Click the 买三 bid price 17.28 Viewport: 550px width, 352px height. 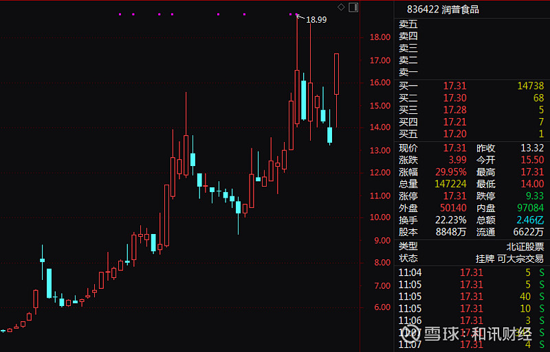point(454,110)
